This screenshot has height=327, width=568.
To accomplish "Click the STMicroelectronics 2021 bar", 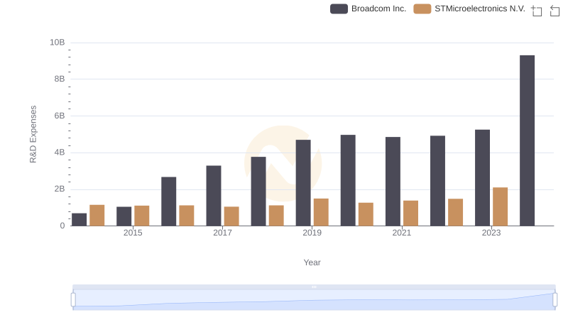I will pyautogui.click(x=411, y=213).
